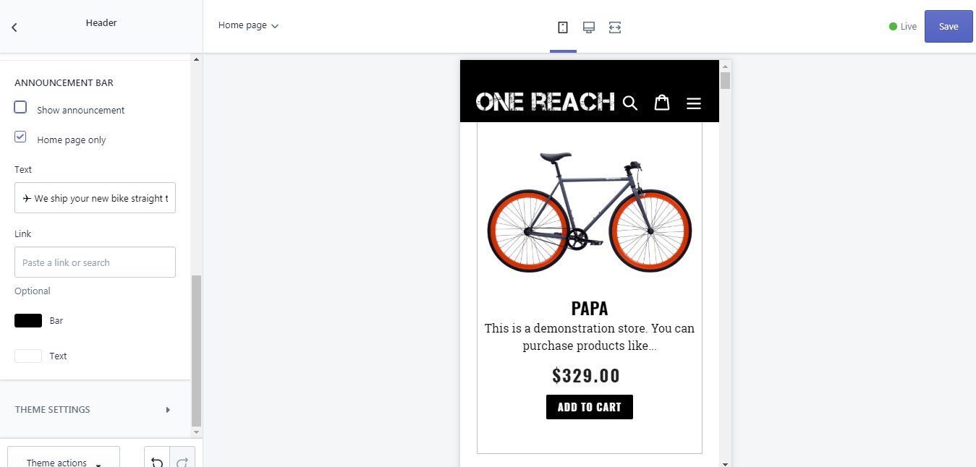976x467 pixels.
Task: Open the black Bar color swatch
Action: tap(28, 321)
